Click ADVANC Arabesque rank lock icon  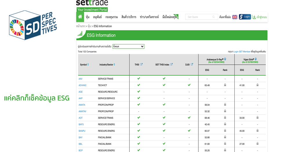tap(225, 85)
